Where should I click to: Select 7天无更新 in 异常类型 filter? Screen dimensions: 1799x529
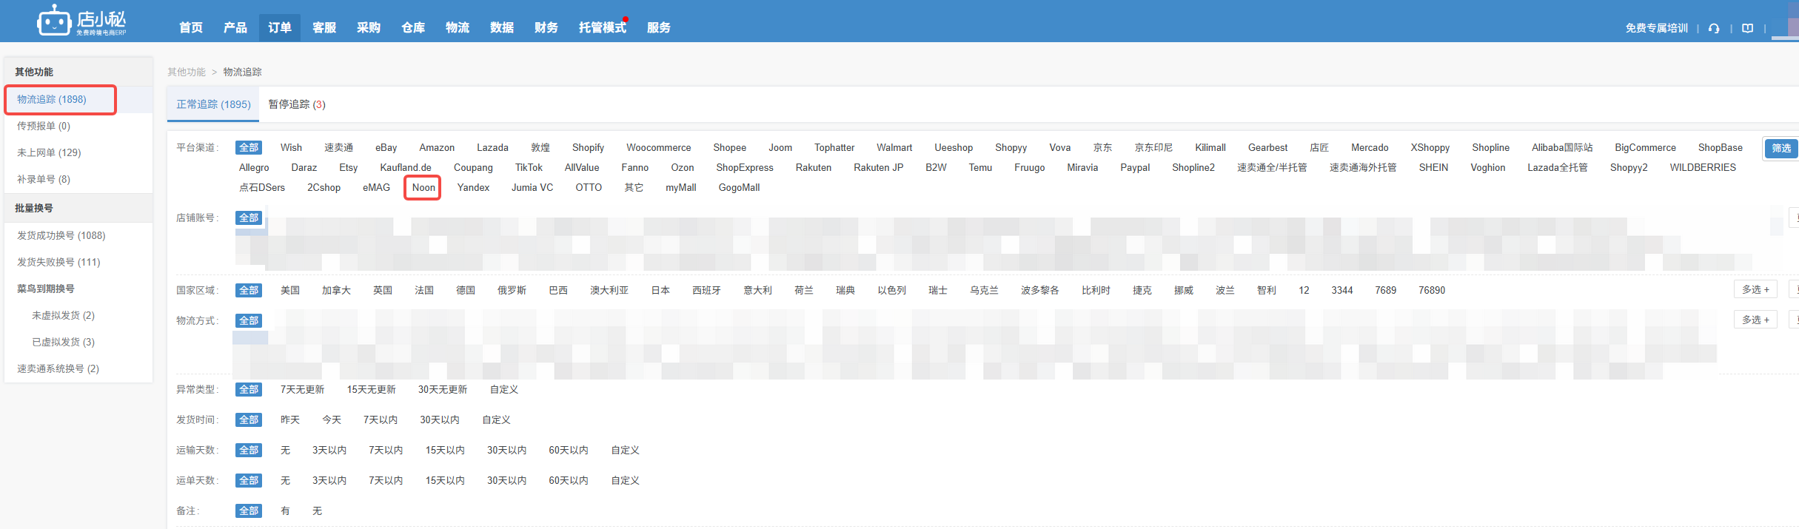pyautogui.click(x=302, y=389)
